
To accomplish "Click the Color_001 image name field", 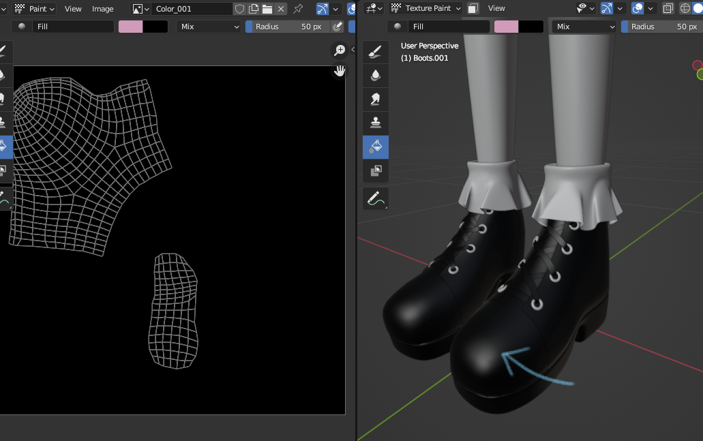I will point(192,8).
